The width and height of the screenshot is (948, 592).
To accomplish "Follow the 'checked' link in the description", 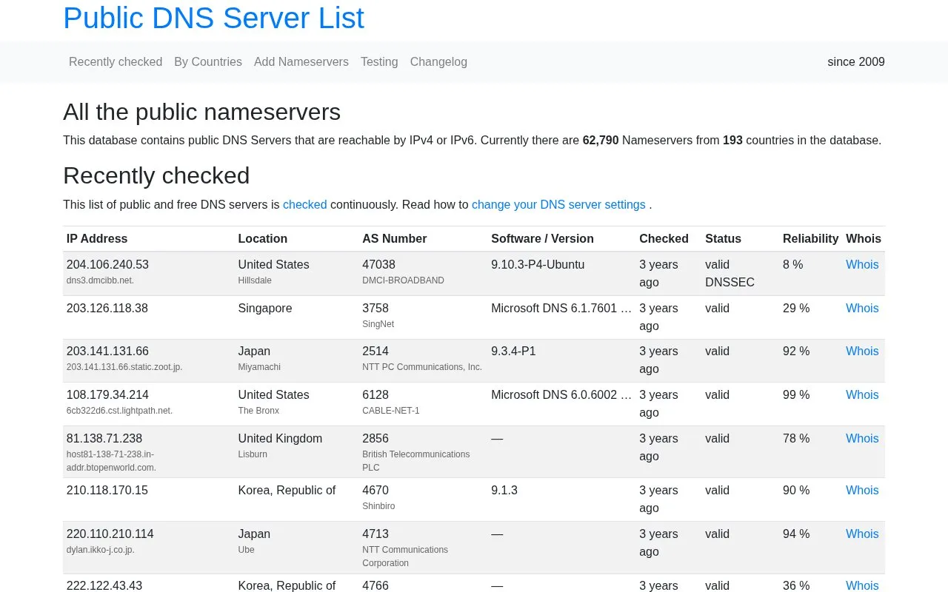I will [x=305, y=205].
